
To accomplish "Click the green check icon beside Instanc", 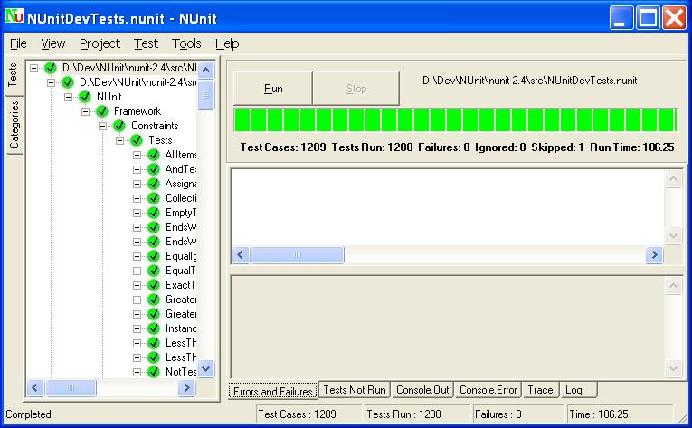I will click(x=153, y=328).
